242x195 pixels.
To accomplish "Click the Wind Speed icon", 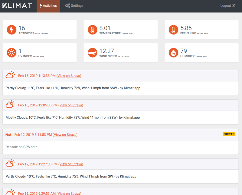I will point(93,52).
